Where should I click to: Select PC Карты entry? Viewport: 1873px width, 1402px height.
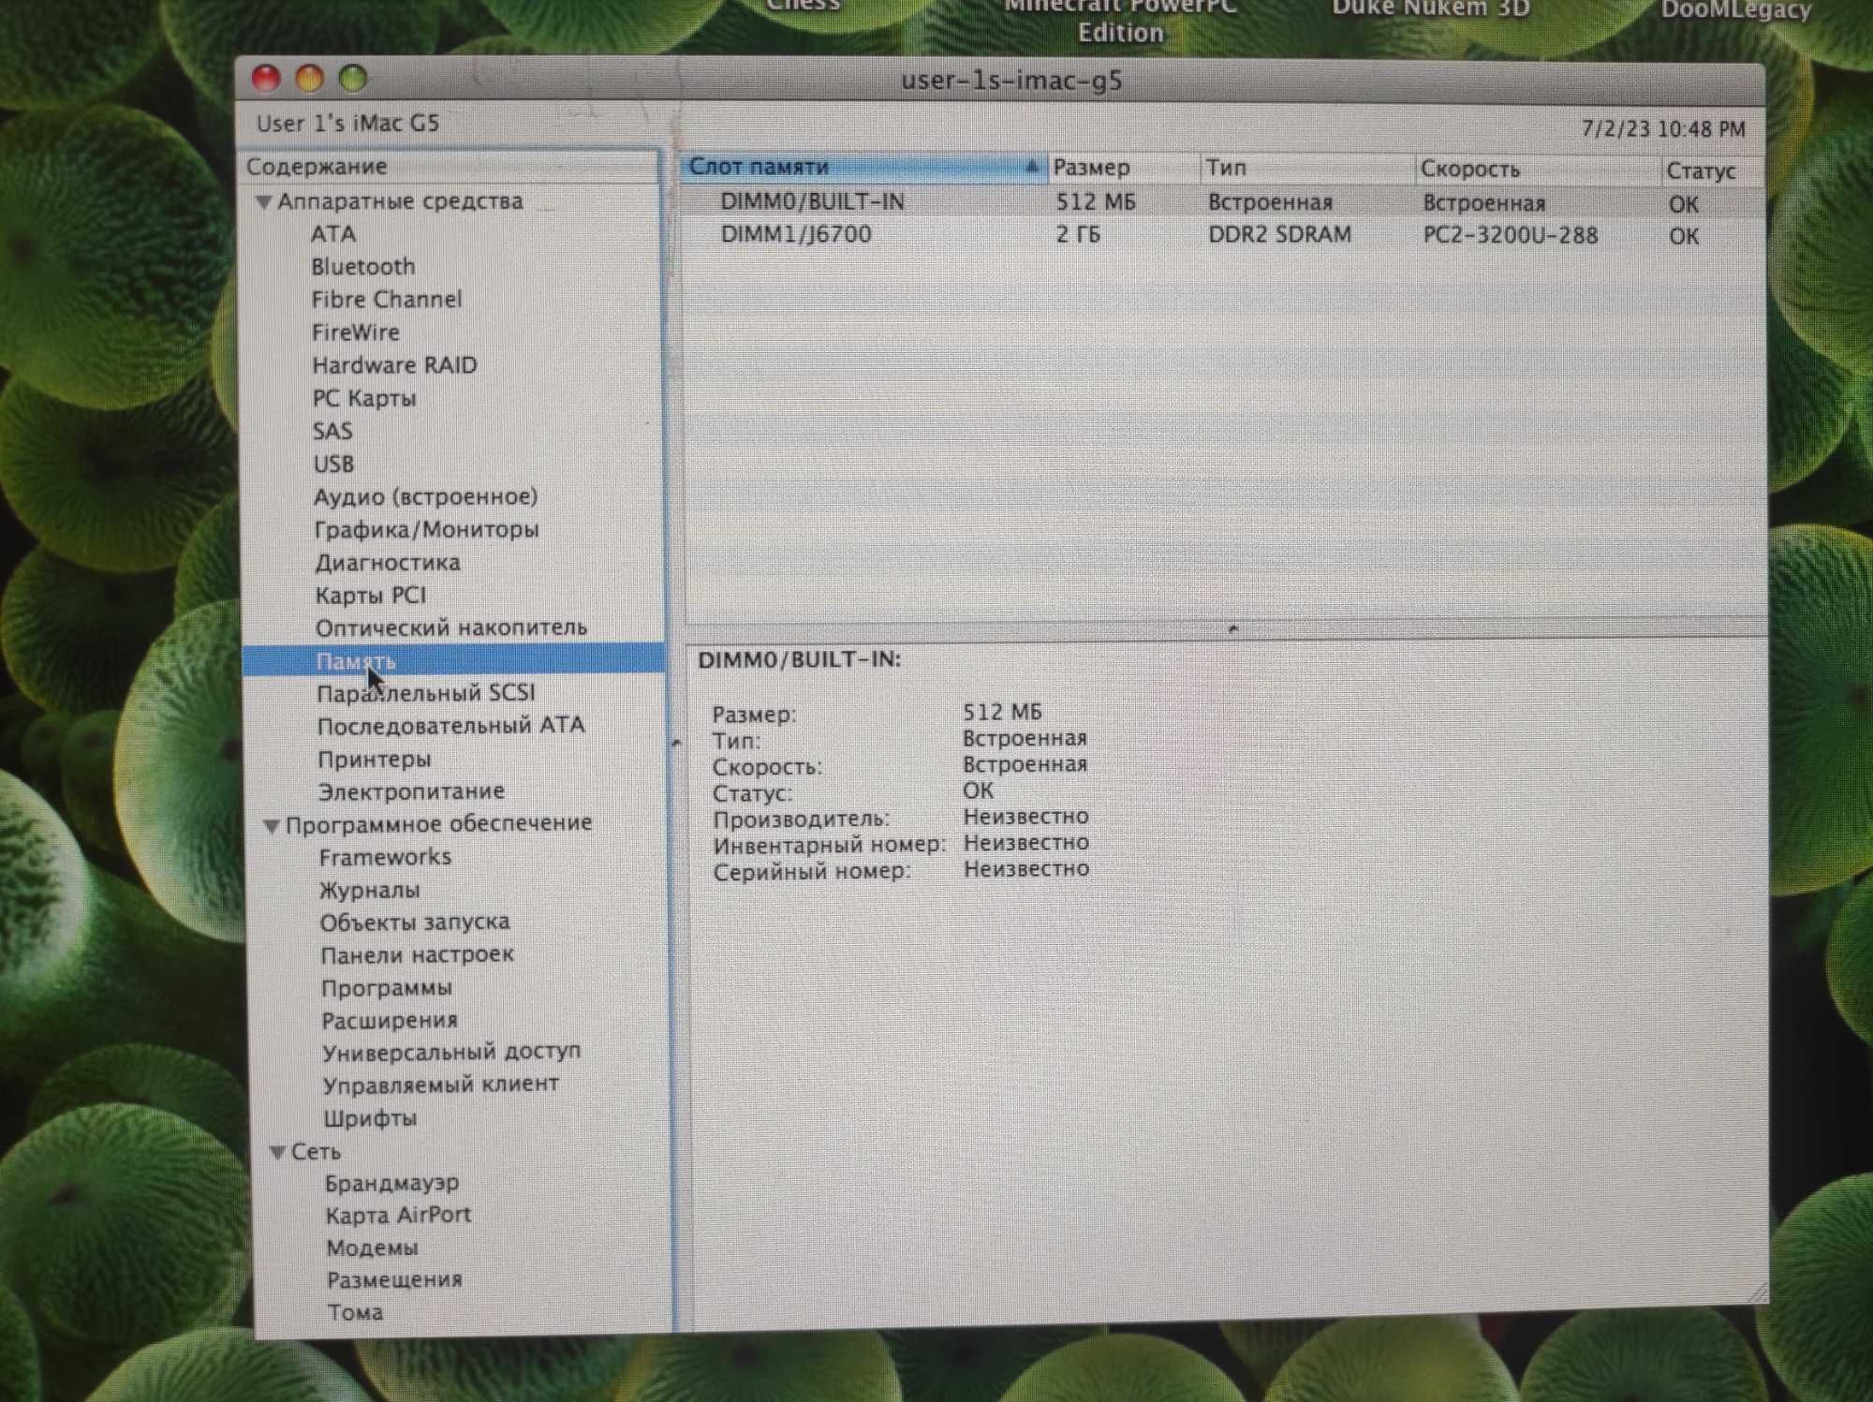click(x=364, y=398)
